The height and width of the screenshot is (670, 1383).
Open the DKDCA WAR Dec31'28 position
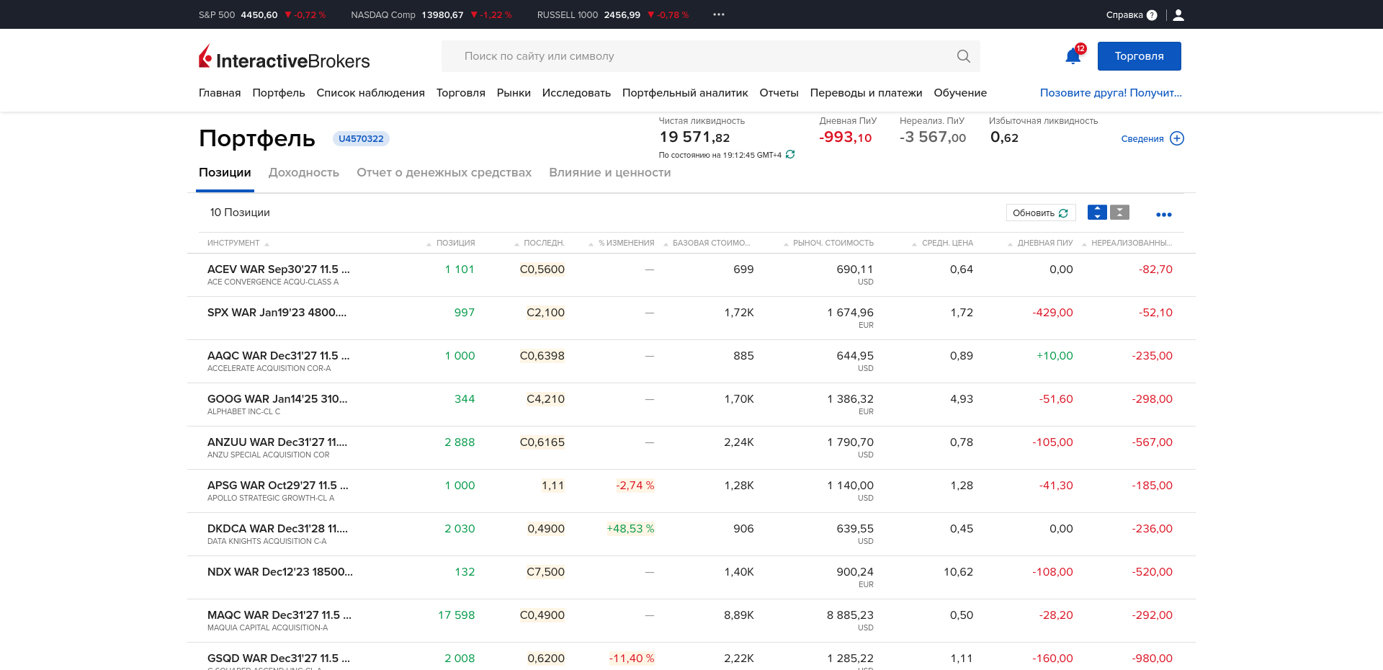point(277,529)
